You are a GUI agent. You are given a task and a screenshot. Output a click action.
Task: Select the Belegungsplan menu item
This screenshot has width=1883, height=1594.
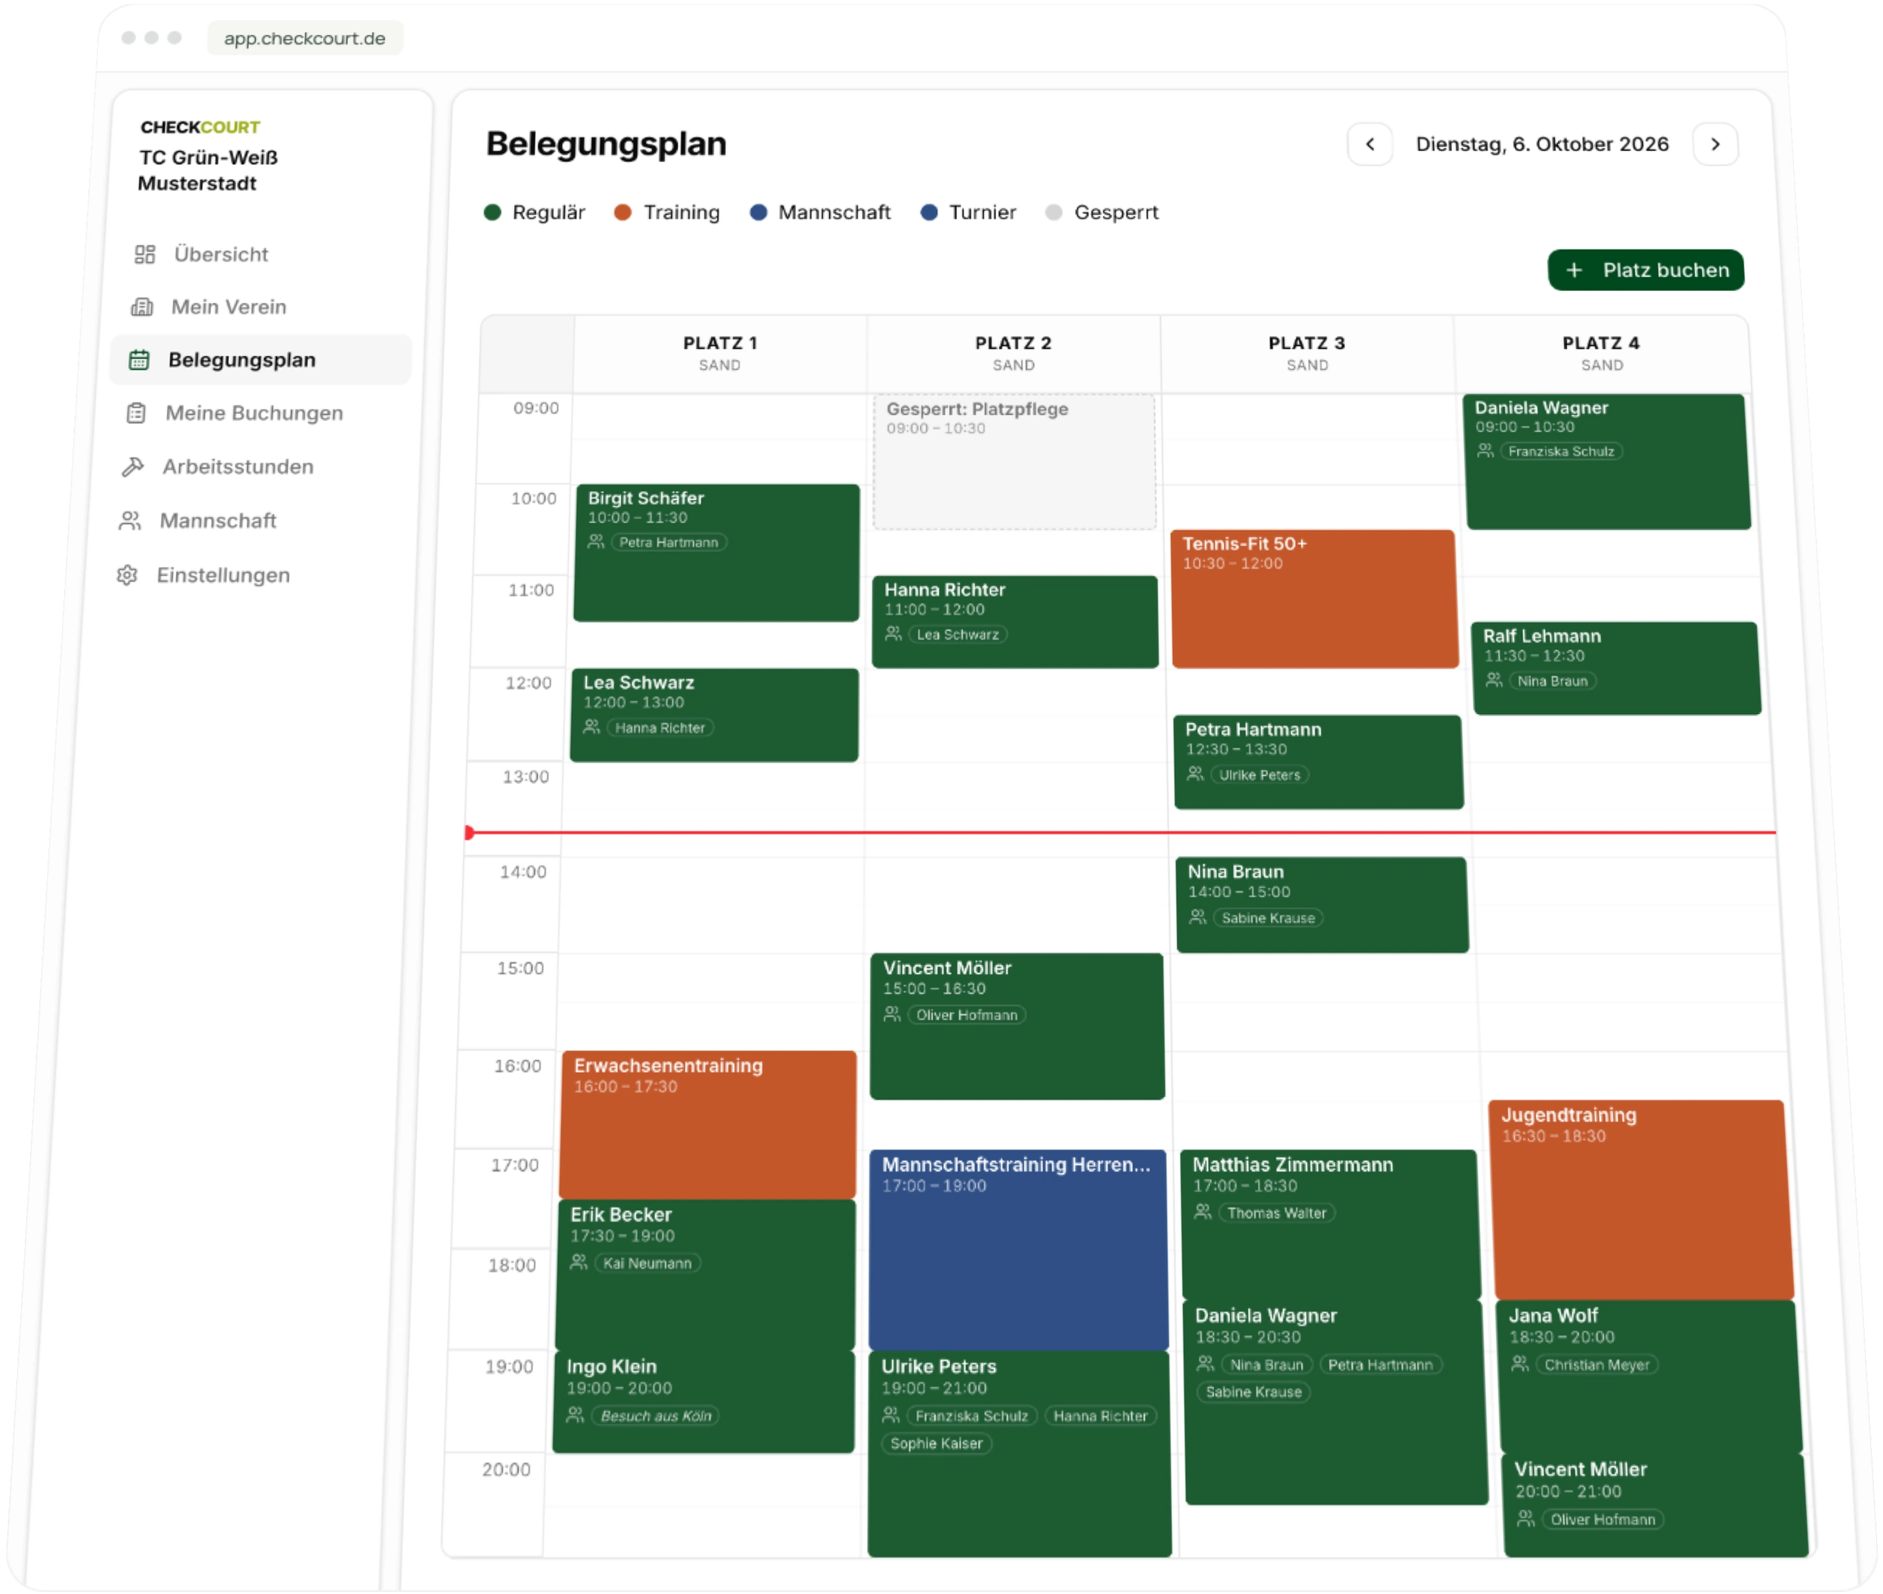click(260, 360)
